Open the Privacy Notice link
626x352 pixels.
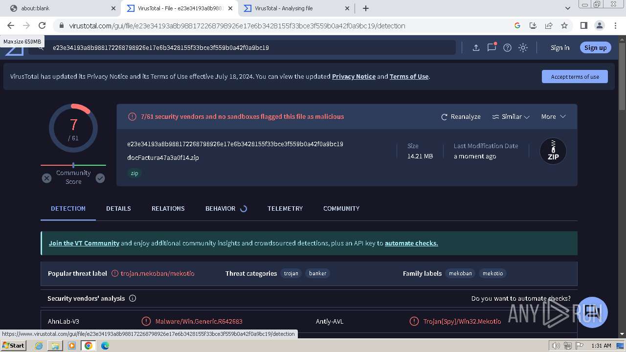(354, 76)
